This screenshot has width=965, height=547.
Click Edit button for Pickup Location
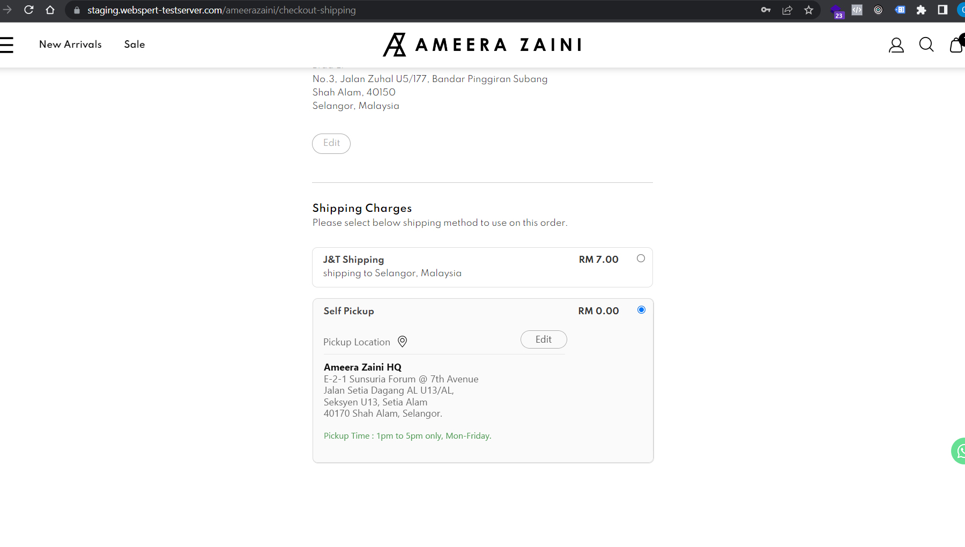tap(544, 339)
